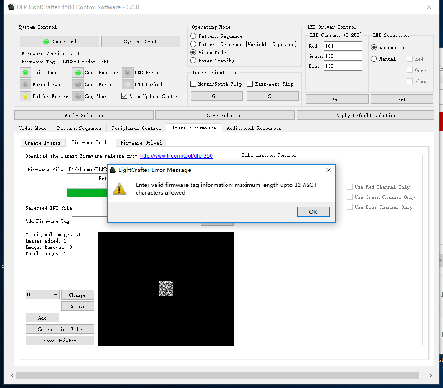443x388 pixels.
Task: Open the ti.com dlpr350 download link
Action: 176,156
